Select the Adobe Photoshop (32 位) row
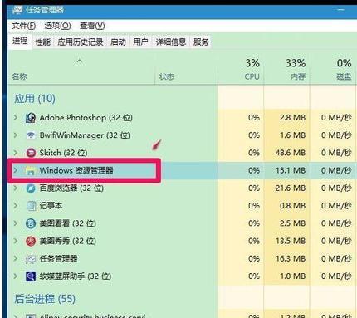Image resolution: width=357 pixels, height=318 pixels. (182, 118)
